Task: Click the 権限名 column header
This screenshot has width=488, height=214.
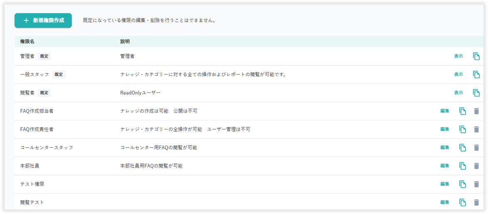Action: [x=27, y=42]
